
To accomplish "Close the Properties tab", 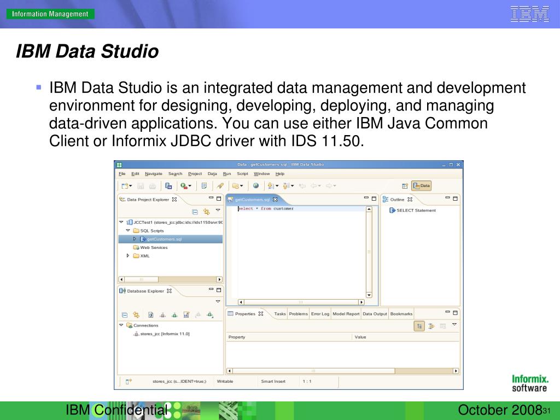I will tap(261, 313).
